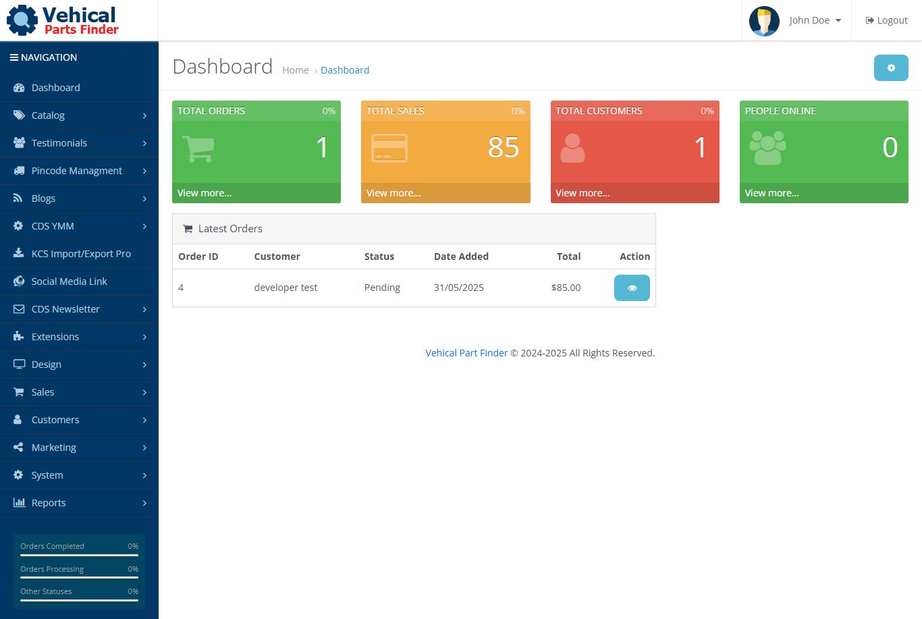Click the Orders Completed progress bar

(79, 556)
